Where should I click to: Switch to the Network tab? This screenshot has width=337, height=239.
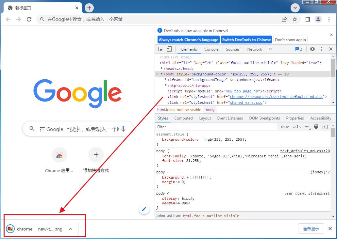(255, 49)
